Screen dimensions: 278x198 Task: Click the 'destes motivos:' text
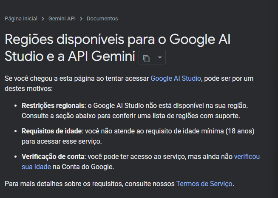coord(29,89)
